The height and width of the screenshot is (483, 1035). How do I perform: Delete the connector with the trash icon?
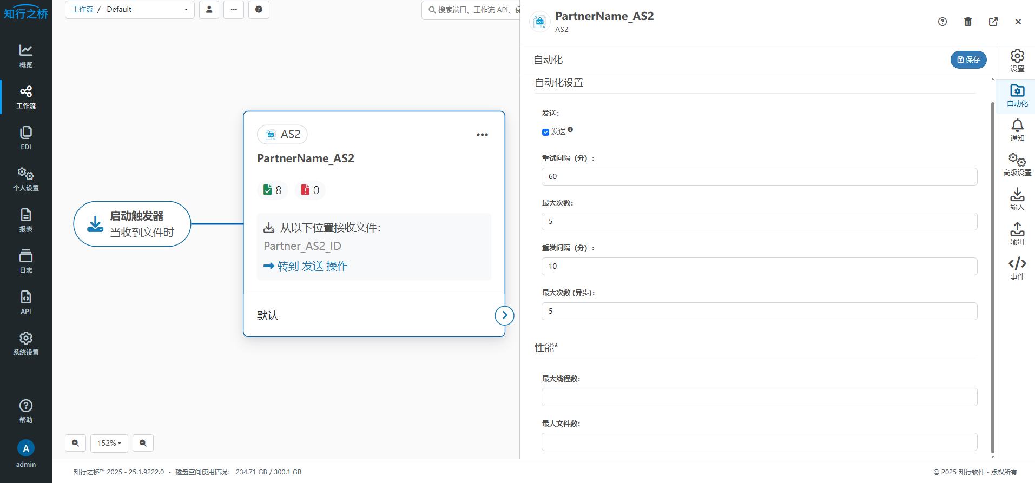(x=967, y=22)
